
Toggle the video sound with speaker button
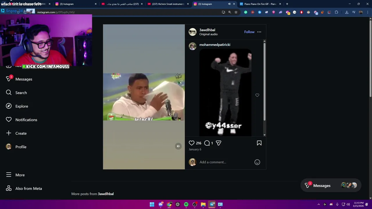click(x=178, y=146)
